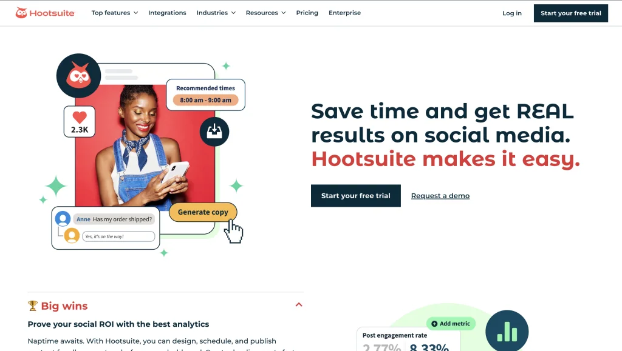Follow the Request a demo link
The image size is (622, 351).
[x=440, y=196]
